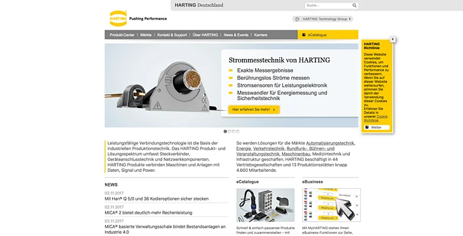This screenshot has height=236, width=463.
Task: Open the Produkt-Center menu
Action: click(x=122, y=35)
